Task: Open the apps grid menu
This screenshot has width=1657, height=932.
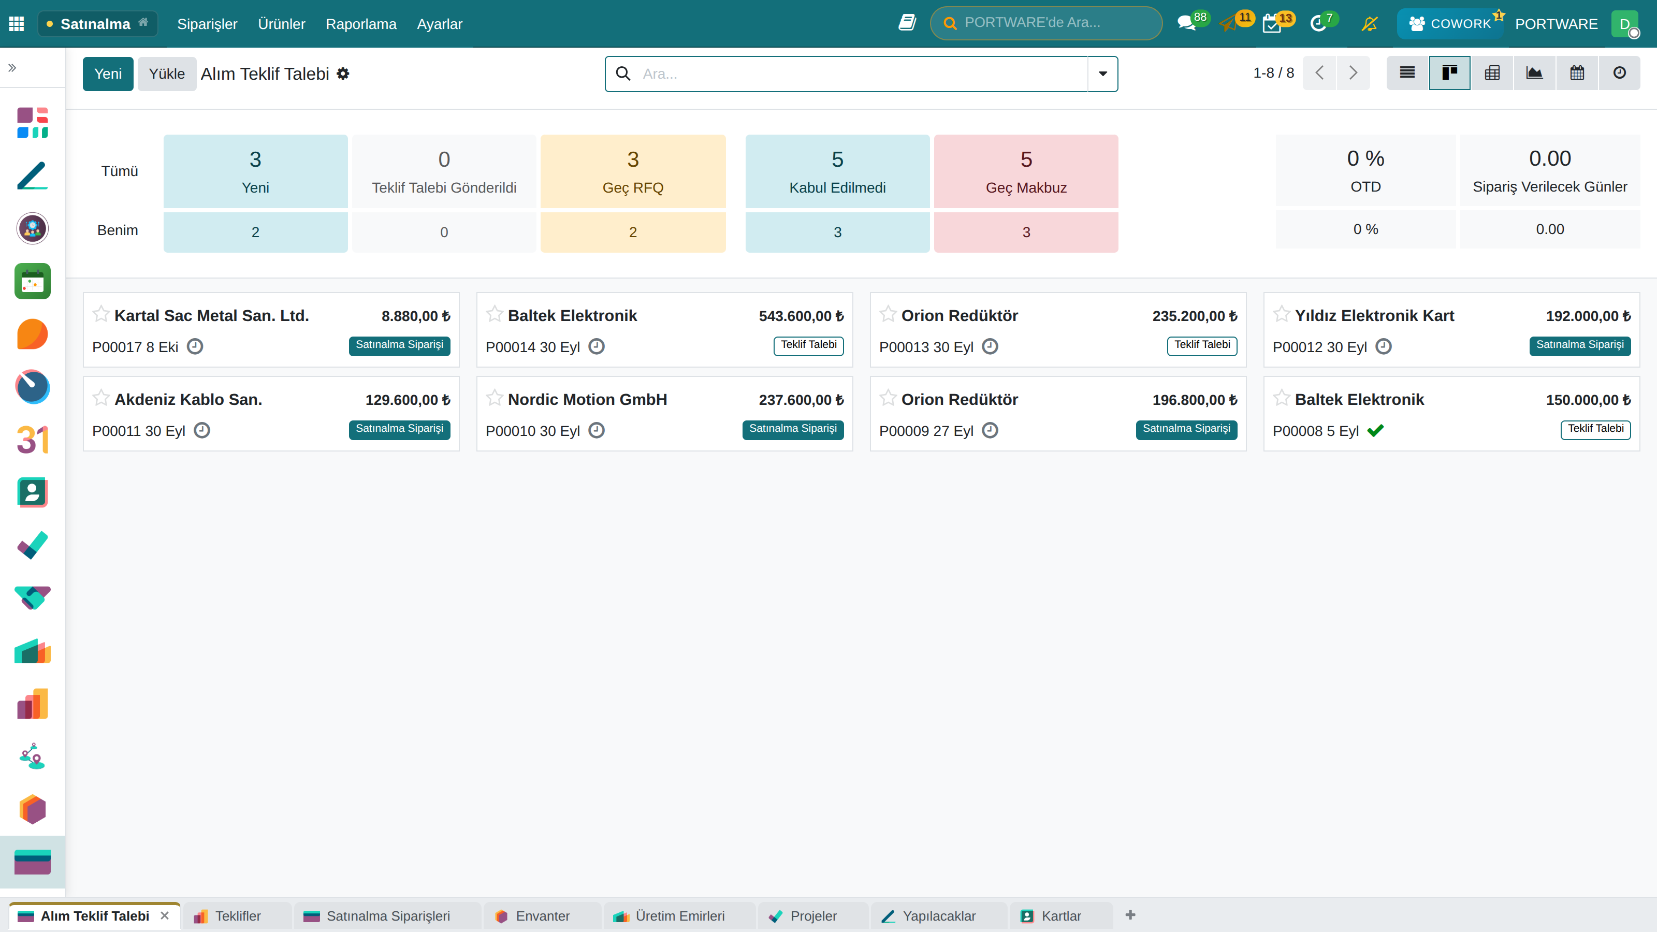Action: coord(17,24)
